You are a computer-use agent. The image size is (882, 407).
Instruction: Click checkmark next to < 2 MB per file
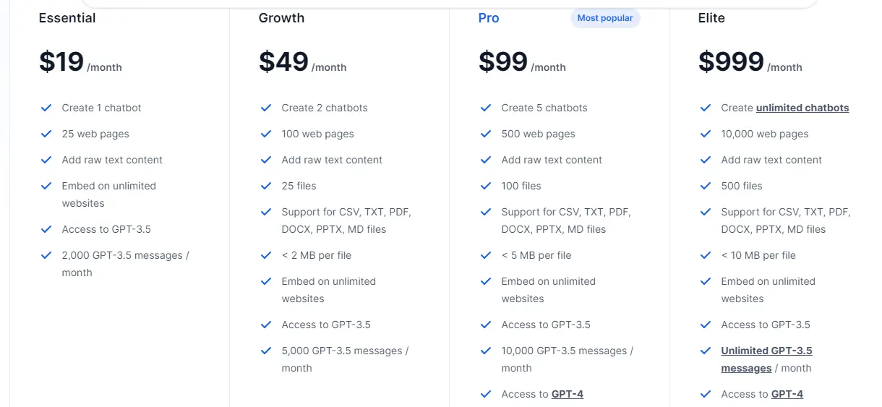tap(266, 255)
